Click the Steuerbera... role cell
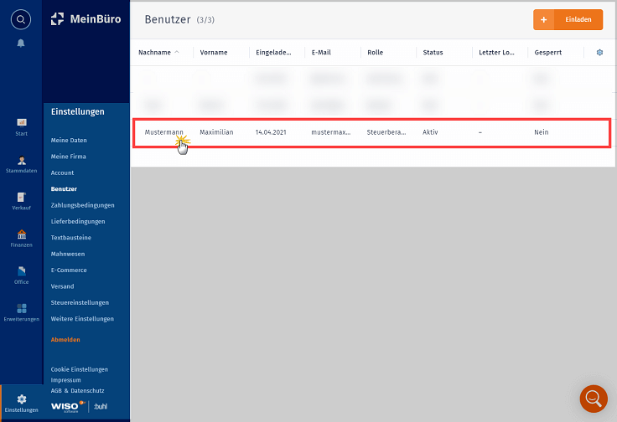This screenshot has width=617, height=422. pyautogui.click(x=386, y=132)
